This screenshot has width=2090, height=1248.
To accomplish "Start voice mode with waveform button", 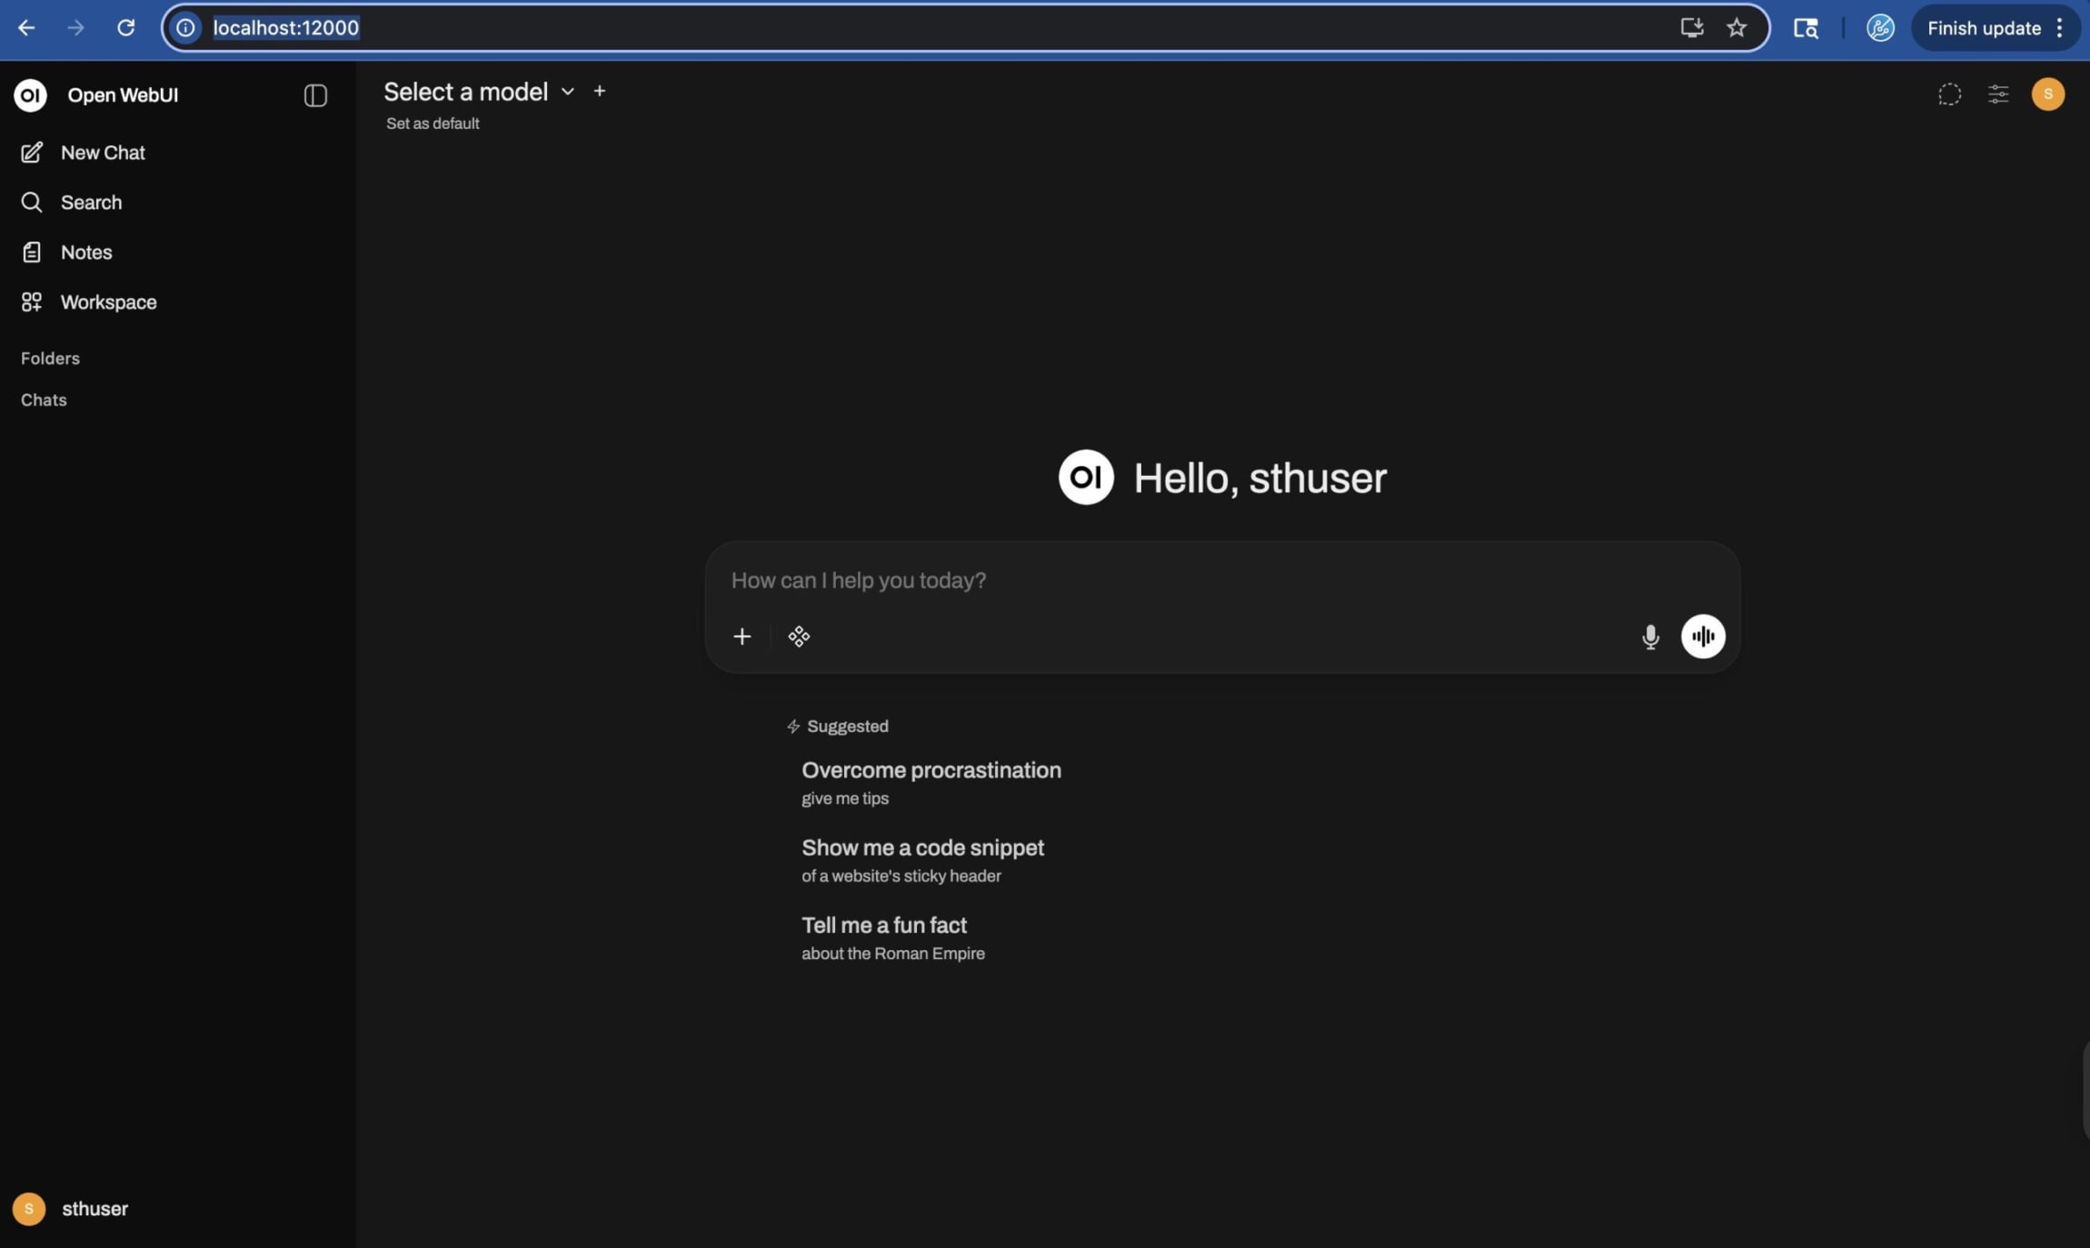I will click(1703, 637).
